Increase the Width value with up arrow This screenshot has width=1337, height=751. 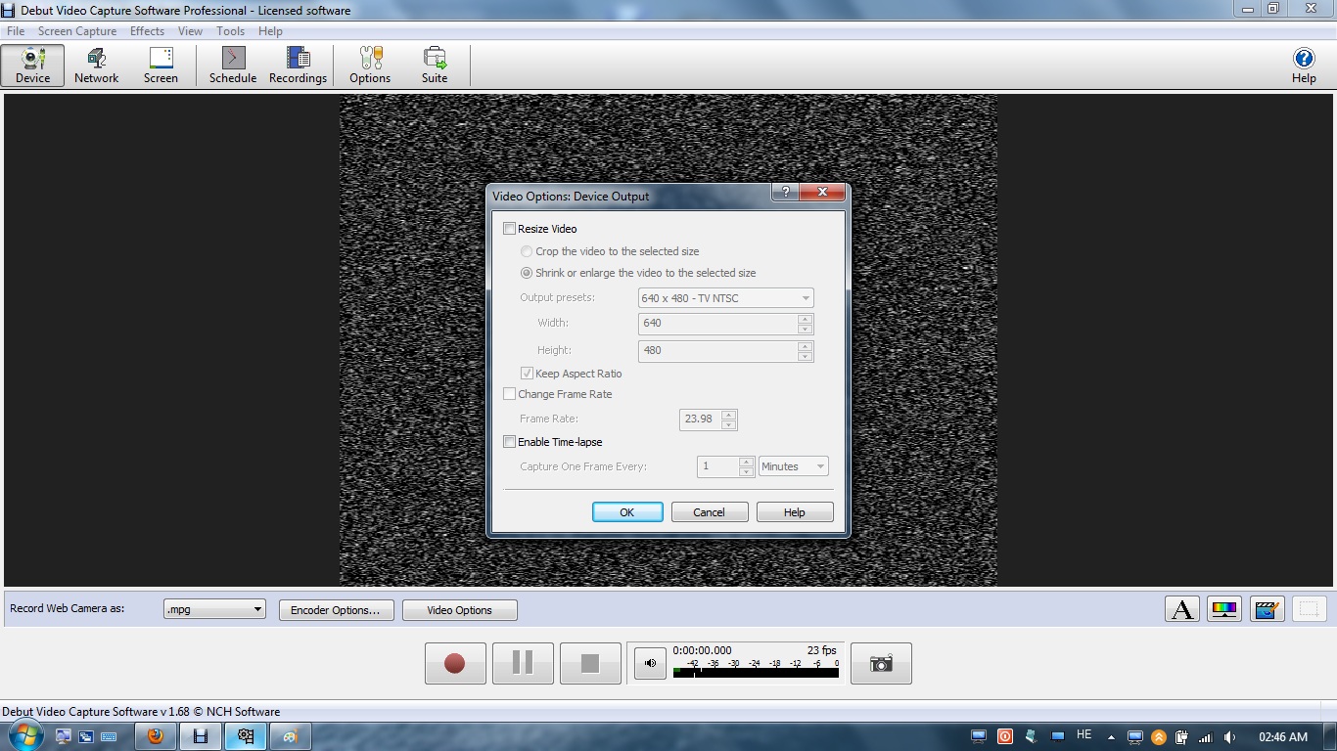tap(805, 319)
